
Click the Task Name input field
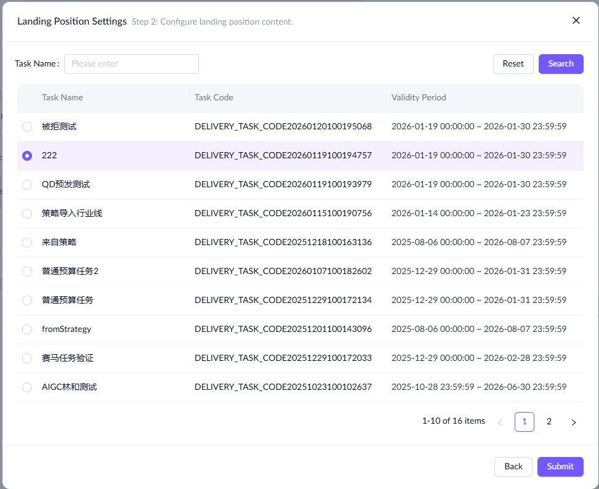pyautogui.click(x=131, y=64)
